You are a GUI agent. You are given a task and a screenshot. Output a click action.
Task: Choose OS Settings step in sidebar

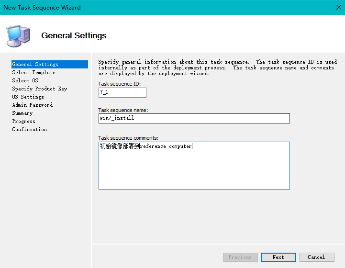(28, 97)
